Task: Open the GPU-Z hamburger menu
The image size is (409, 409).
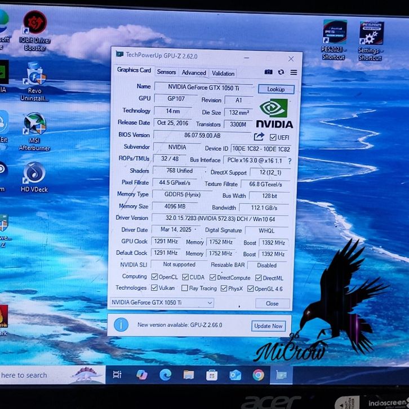Action: click(x=294, y=72)
